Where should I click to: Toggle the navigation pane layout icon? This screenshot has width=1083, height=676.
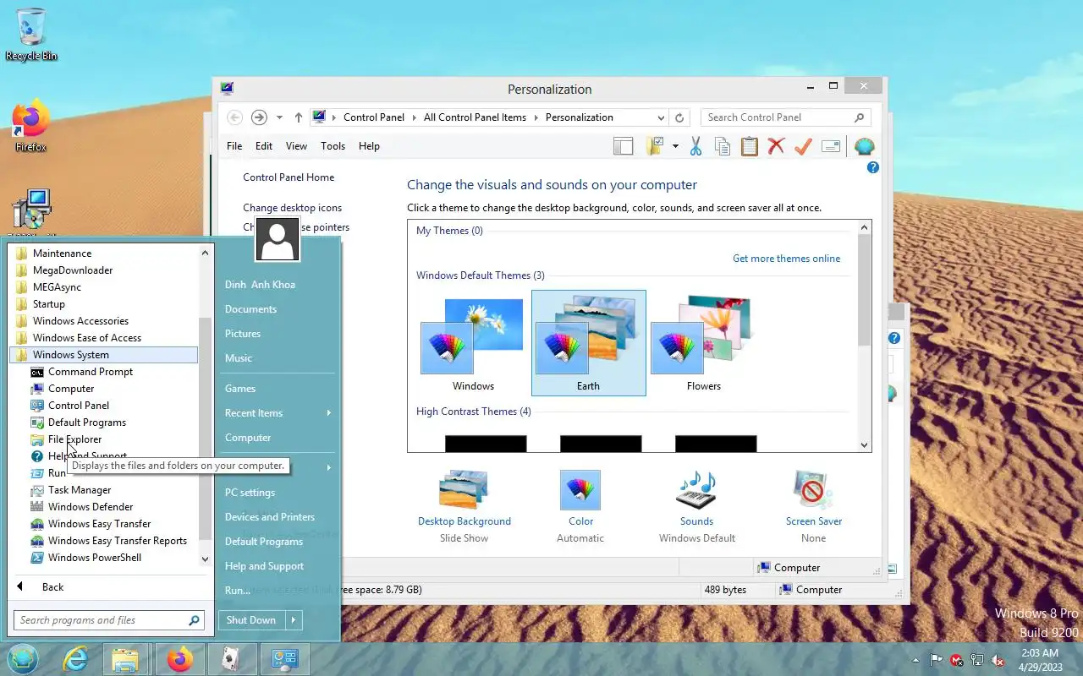[x=624, y=146]
